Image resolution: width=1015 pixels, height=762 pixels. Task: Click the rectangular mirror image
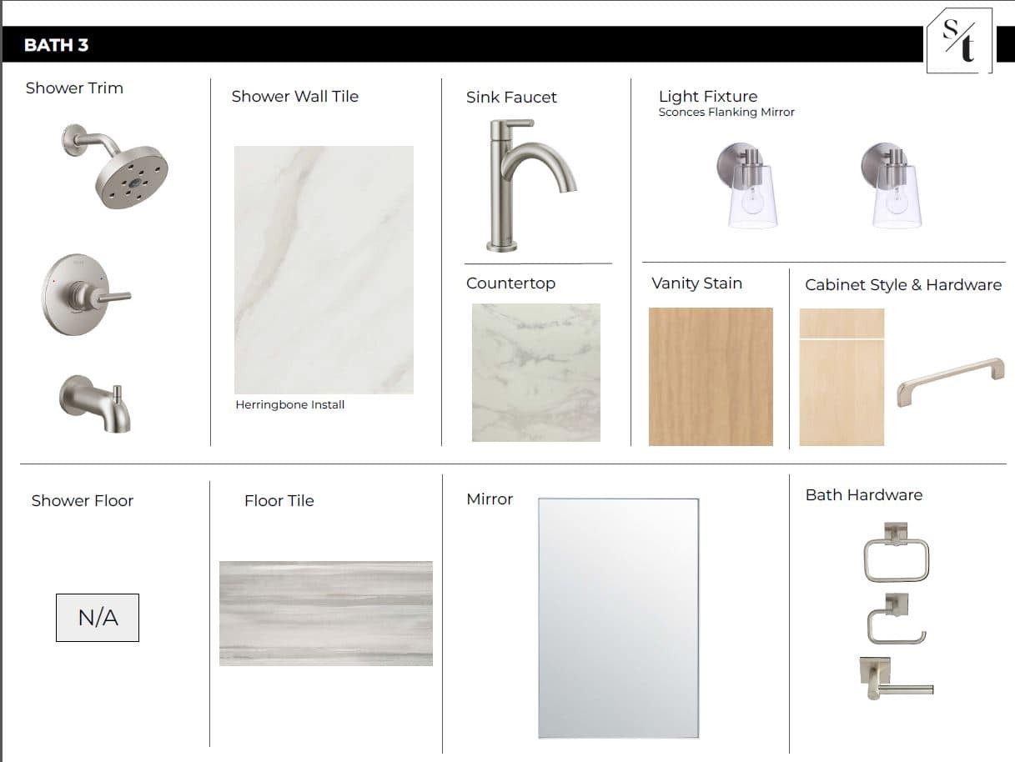tap(618, 618)
